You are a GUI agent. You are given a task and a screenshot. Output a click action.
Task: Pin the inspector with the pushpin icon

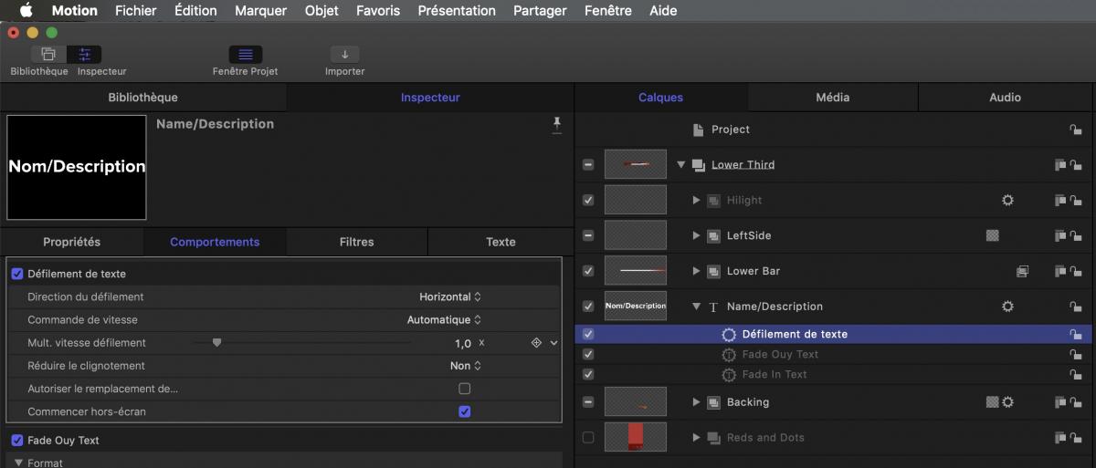557,125
